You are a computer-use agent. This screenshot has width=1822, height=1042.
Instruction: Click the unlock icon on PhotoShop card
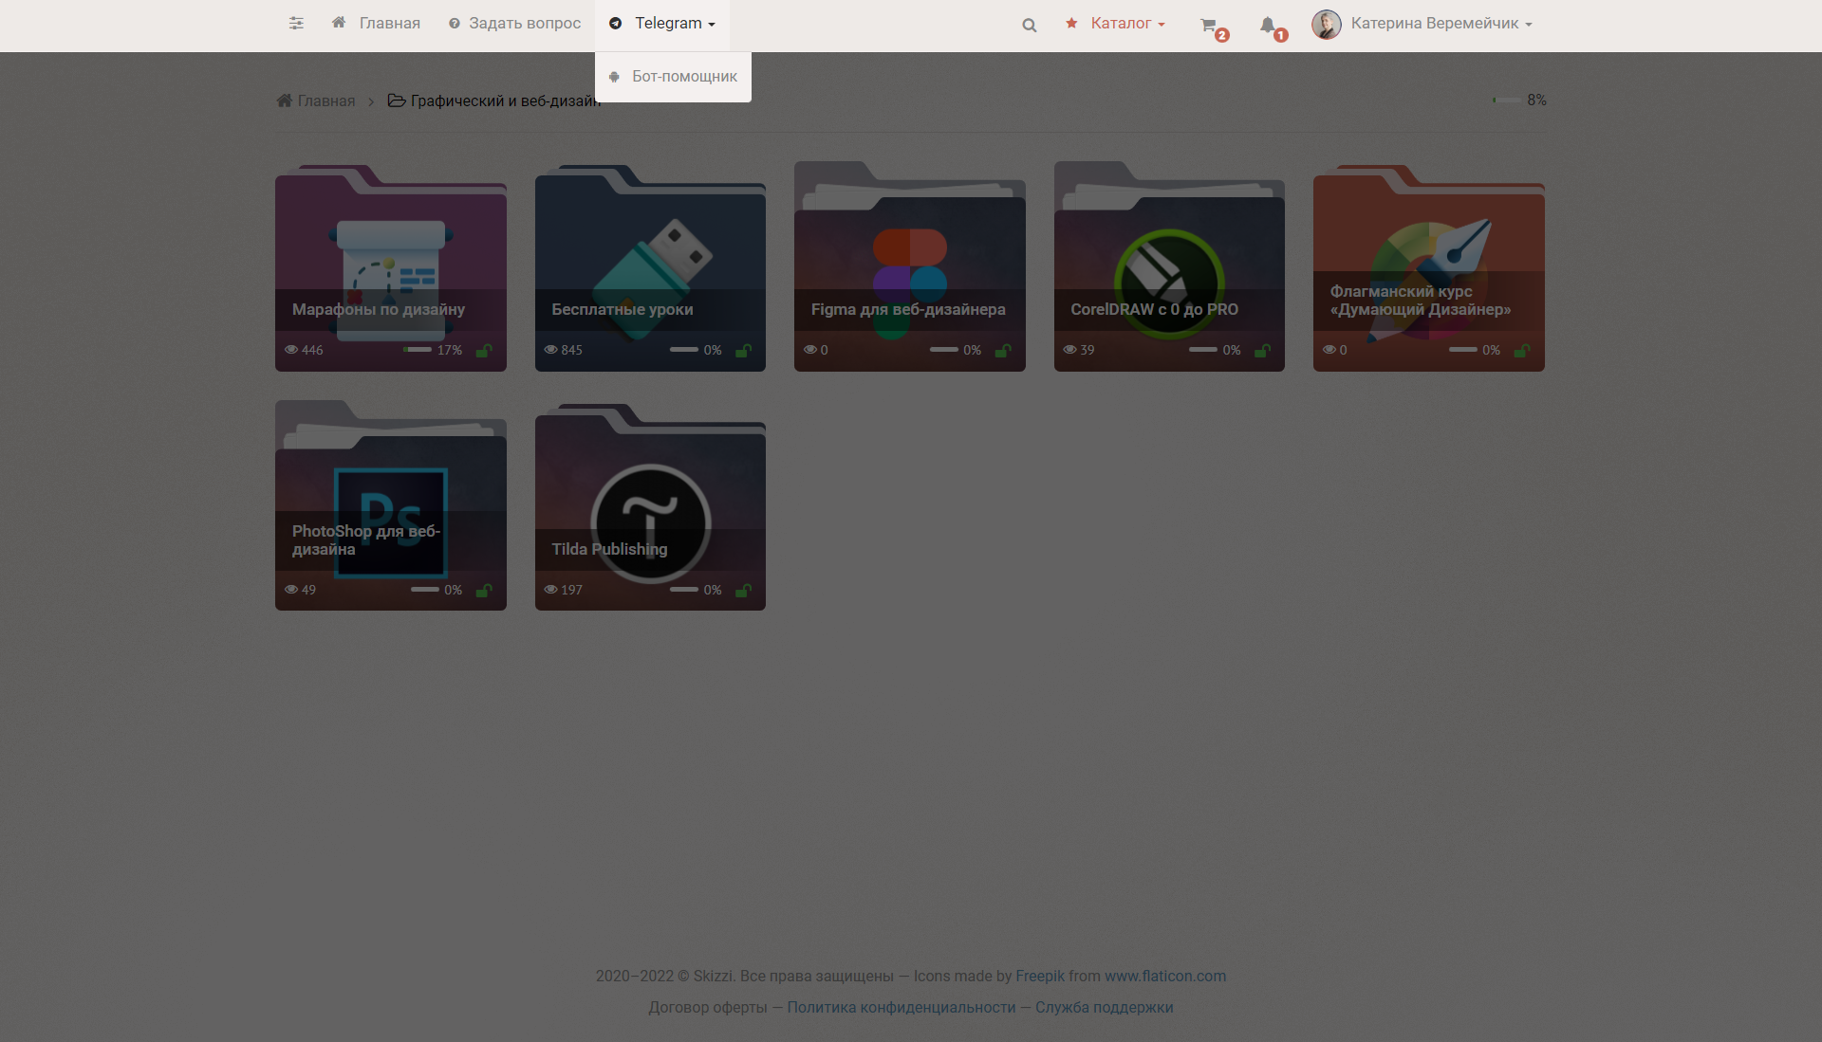[x=484, y=591]
